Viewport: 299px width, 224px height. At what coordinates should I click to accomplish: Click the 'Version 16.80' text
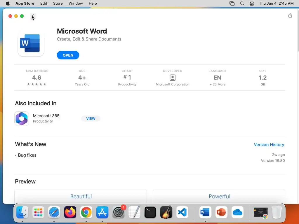click(273, 160)
